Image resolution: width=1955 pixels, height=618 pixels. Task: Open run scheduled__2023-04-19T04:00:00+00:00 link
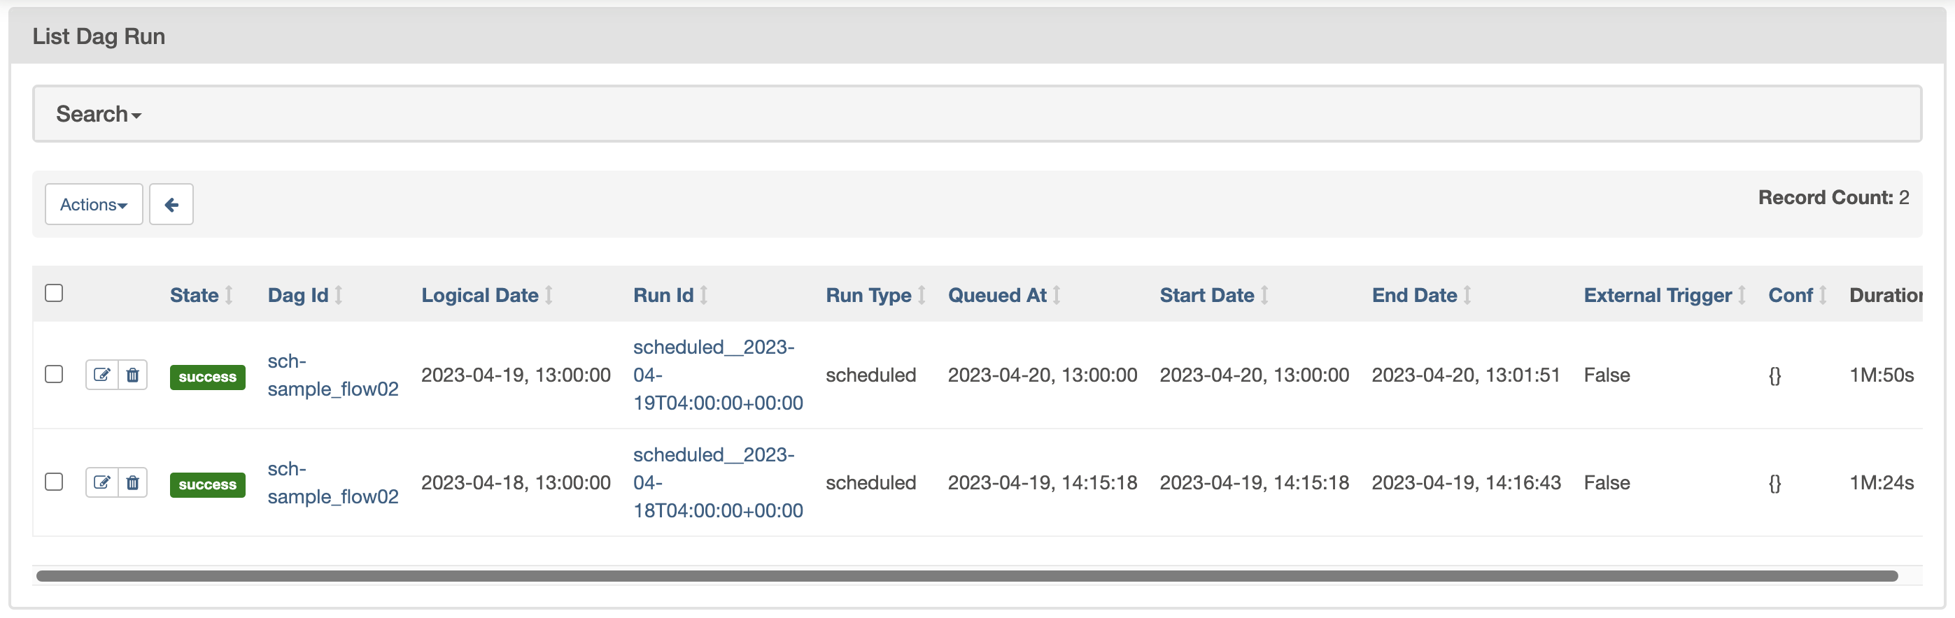click(717, 375)
